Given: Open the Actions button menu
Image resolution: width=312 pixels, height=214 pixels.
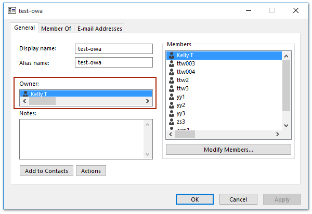Looking at the screenshot, I should pyautogui.click(x=91, y=171).
